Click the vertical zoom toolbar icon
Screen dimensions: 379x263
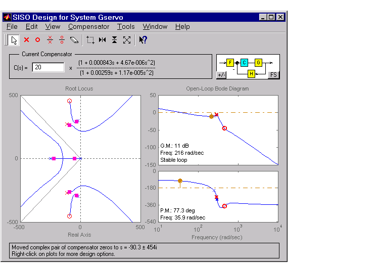pos(115,39)
